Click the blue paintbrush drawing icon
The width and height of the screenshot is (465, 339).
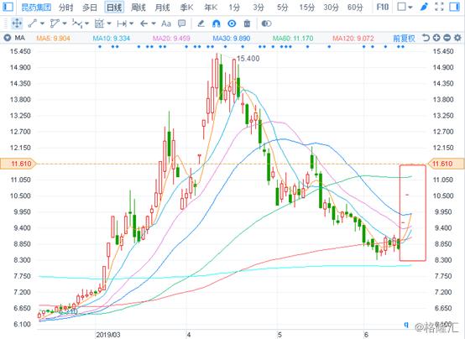point(424,7)
